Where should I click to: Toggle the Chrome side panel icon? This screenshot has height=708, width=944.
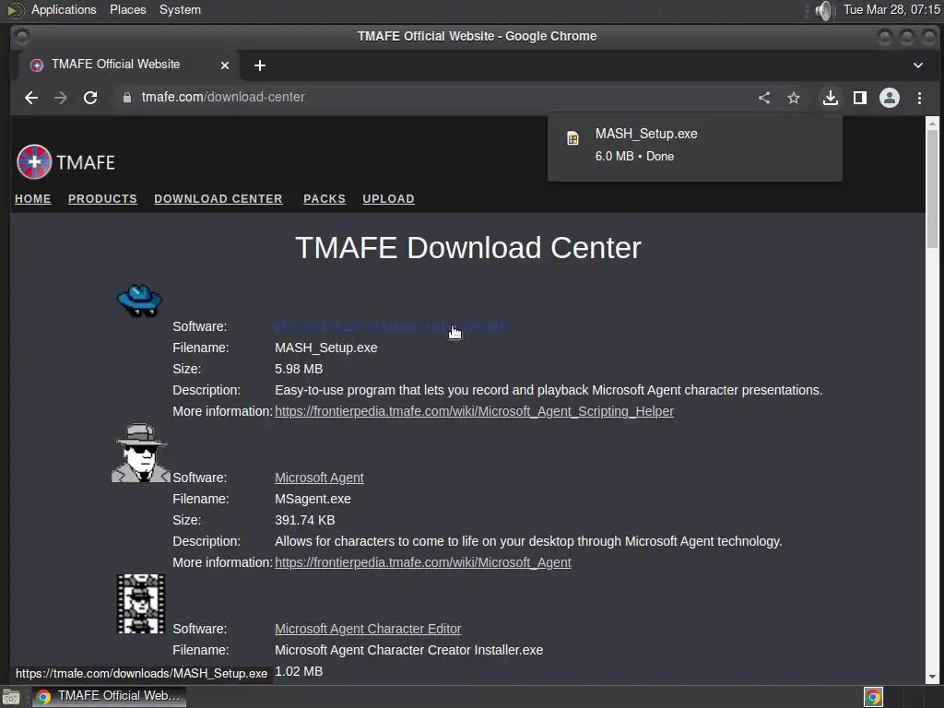click(860, 98)
